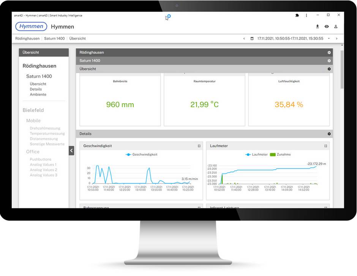The image size is (357, 276).
Task: Open browser extensions puzzle icon
Action: 297,16
